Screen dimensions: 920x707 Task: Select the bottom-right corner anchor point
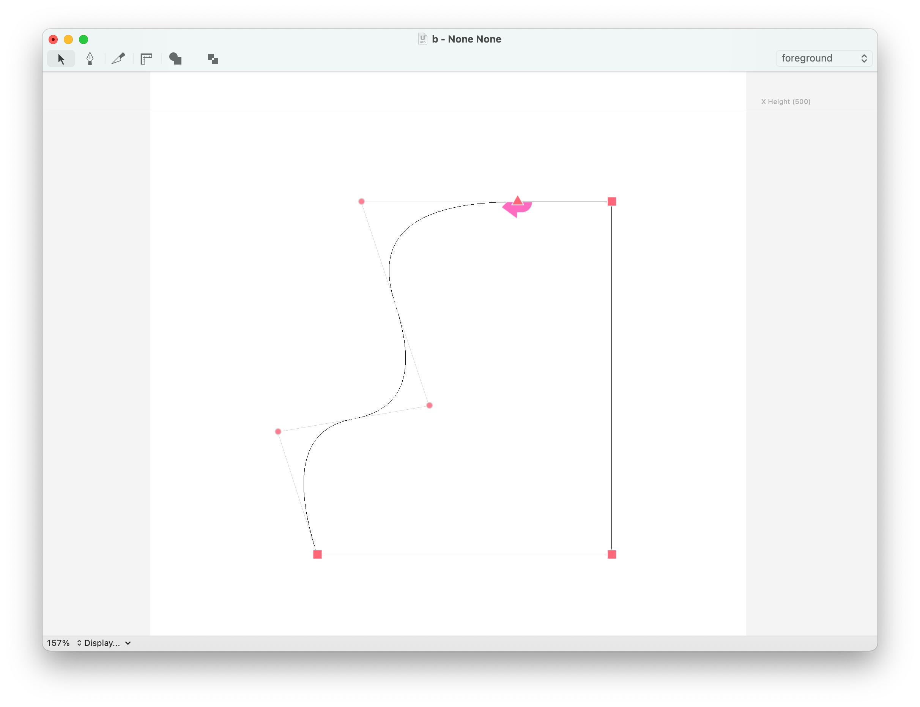coord(612,555)
